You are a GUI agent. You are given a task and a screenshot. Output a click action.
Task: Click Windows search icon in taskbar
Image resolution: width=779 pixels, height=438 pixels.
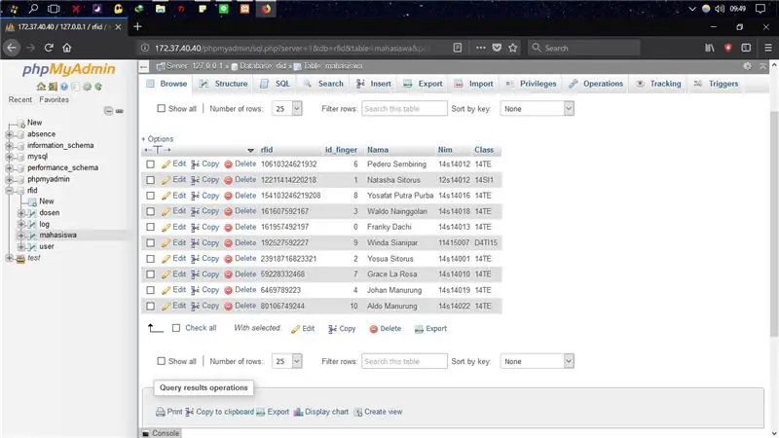[x=33, y=9]
